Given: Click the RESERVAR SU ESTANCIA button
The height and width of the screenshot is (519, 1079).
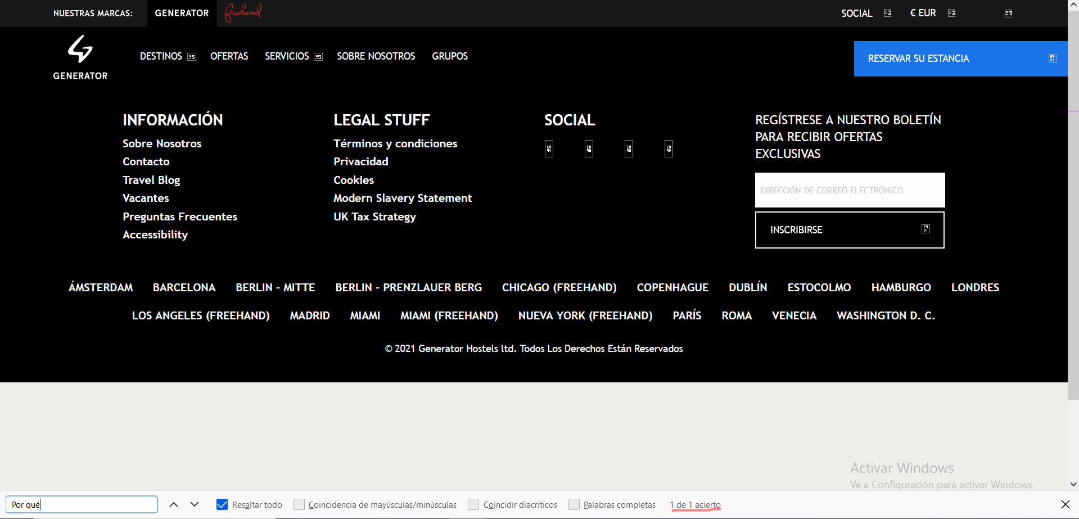Looking at the screenshot, I should click(x=960, y=58).
